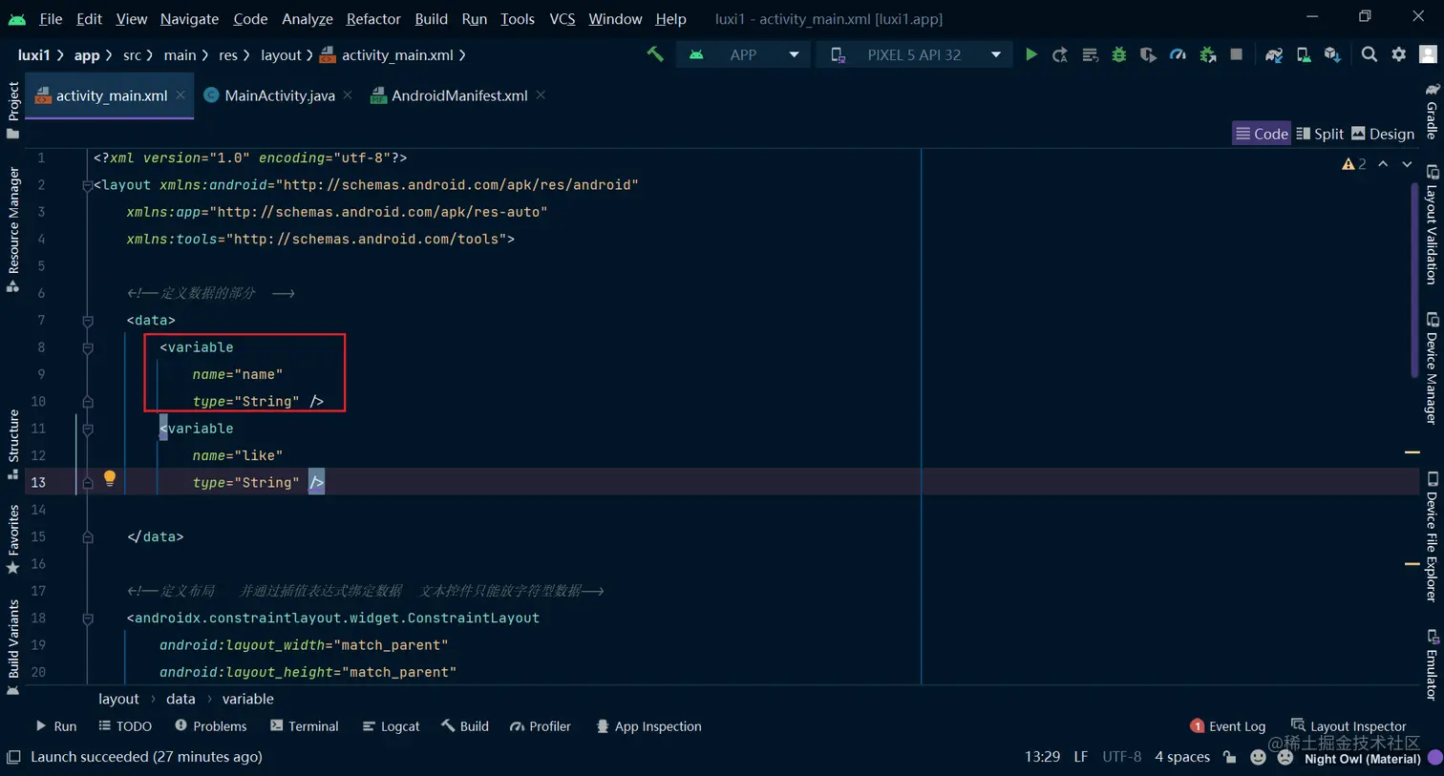Click the tool windows quick-access icon bottom-left
The image size is (1444, 776).
13,757
